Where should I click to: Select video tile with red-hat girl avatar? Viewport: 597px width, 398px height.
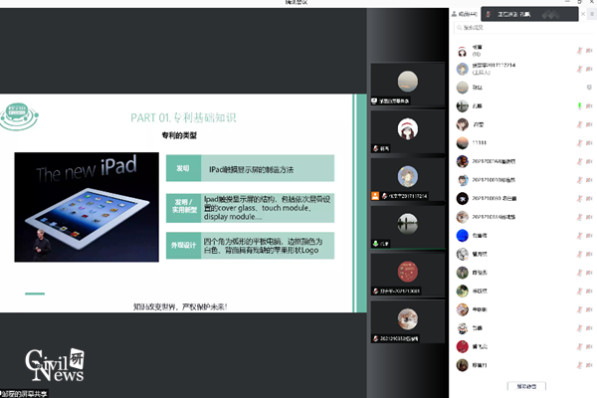pos(407,130)
